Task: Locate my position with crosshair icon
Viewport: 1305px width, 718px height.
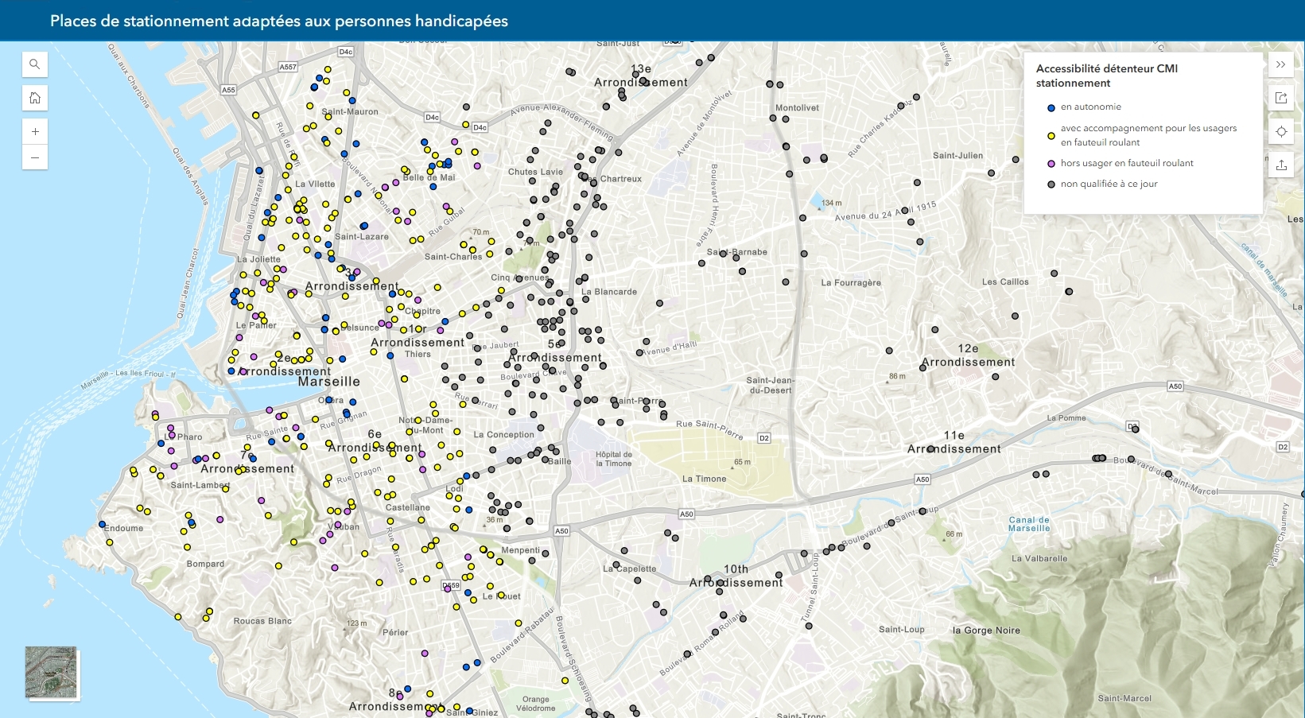Action: 1281,132
